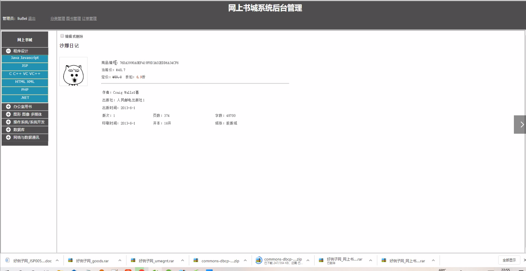Select the HTML XML subcategory
Screen dimensions: 526x271
tap(25, 82)
